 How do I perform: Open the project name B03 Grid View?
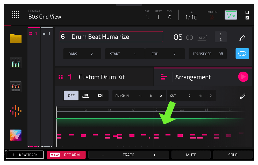(45, 17)
